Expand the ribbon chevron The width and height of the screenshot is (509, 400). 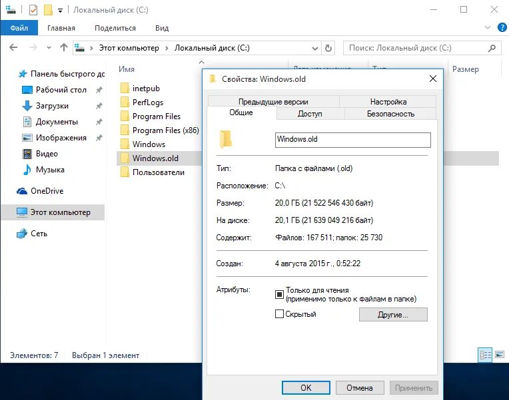pyautogui.click(x=487, y=27)
